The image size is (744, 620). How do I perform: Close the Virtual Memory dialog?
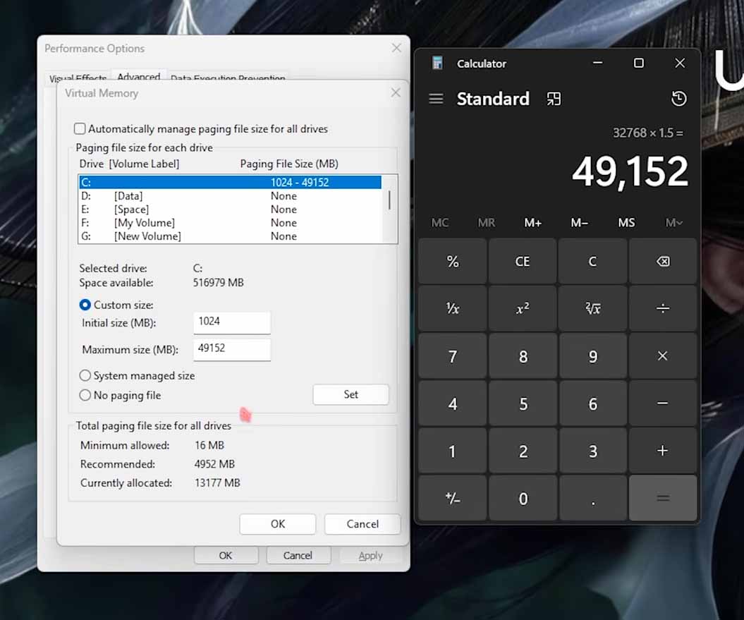coord(396,92)
